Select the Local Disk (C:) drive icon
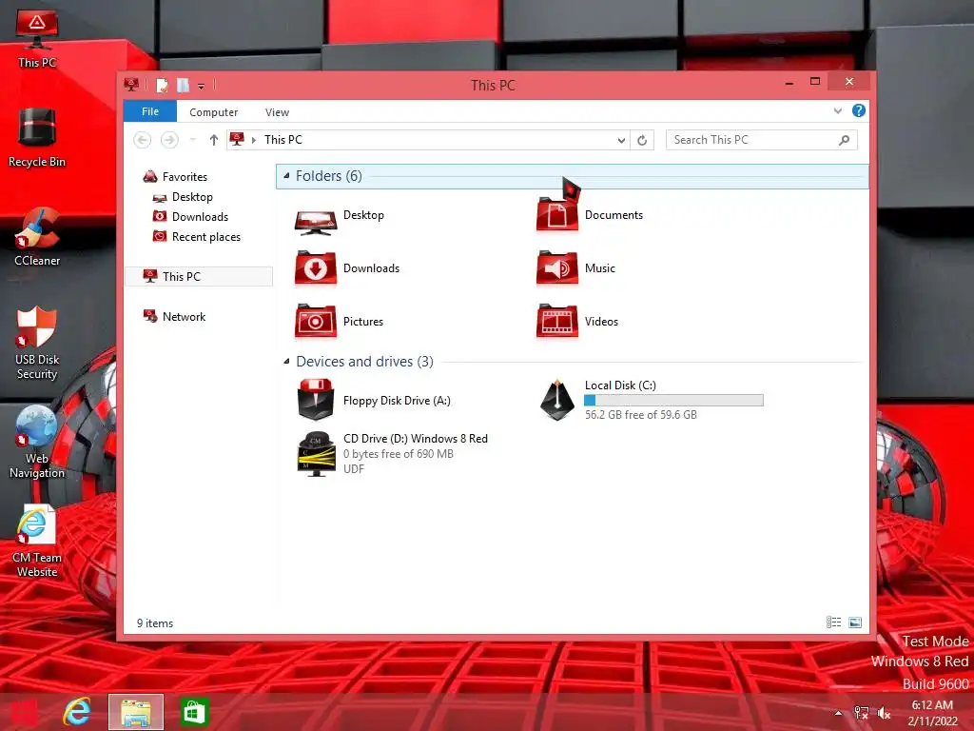 click(557, 400)
